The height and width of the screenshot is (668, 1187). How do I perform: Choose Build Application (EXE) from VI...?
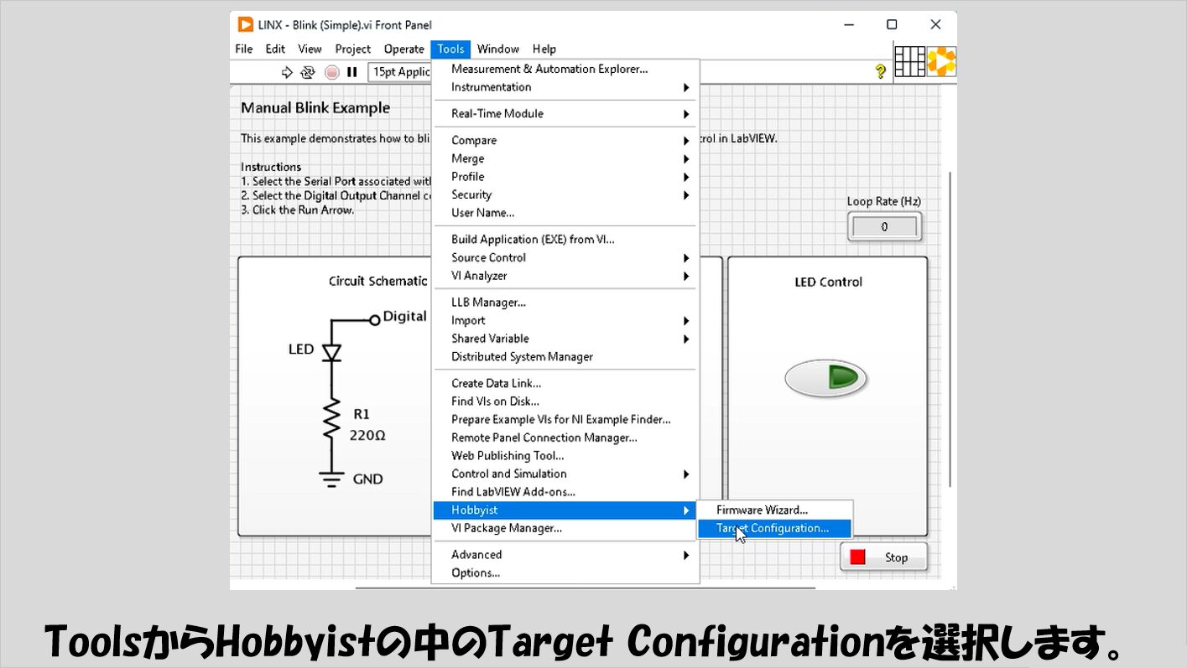click(x=565, y=240)
